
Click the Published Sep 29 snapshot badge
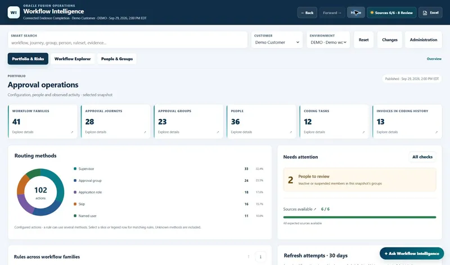click(x=412, y=79)
